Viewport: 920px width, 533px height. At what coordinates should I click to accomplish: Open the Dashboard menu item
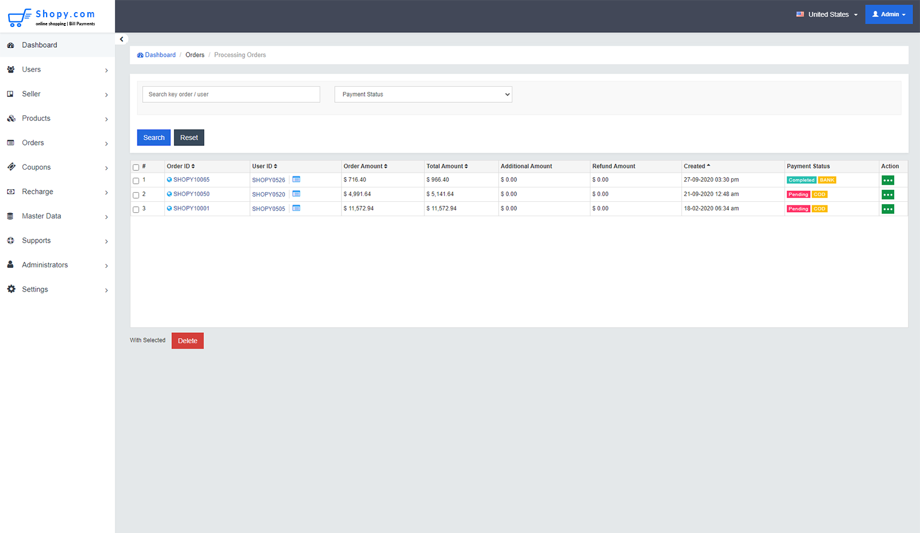click(x=57, y=45)
